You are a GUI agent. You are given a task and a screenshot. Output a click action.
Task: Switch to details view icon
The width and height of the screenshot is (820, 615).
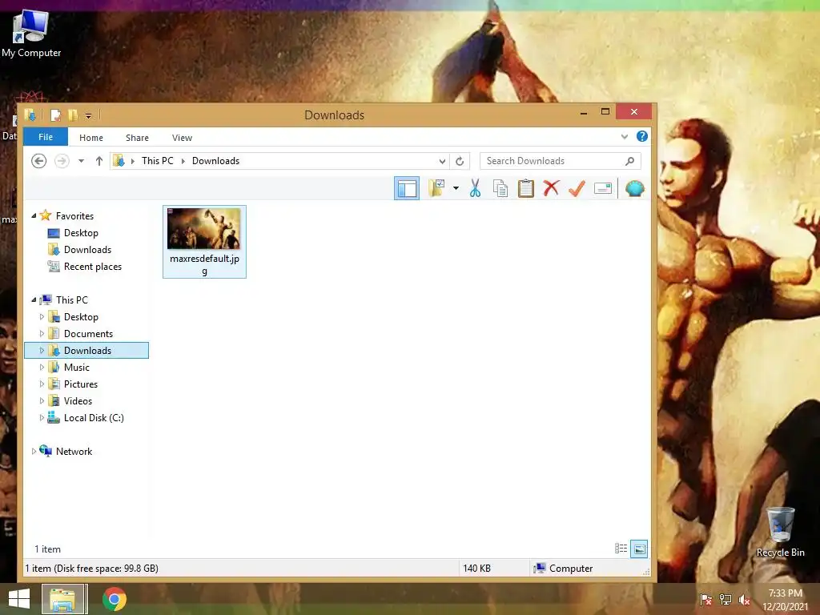[621, 549]
